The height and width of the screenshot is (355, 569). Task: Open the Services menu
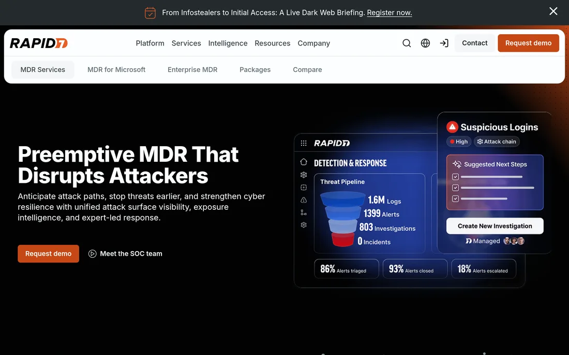186,43
